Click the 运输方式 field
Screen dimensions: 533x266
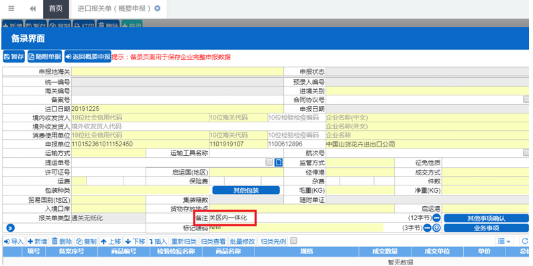tap(109, 153)
